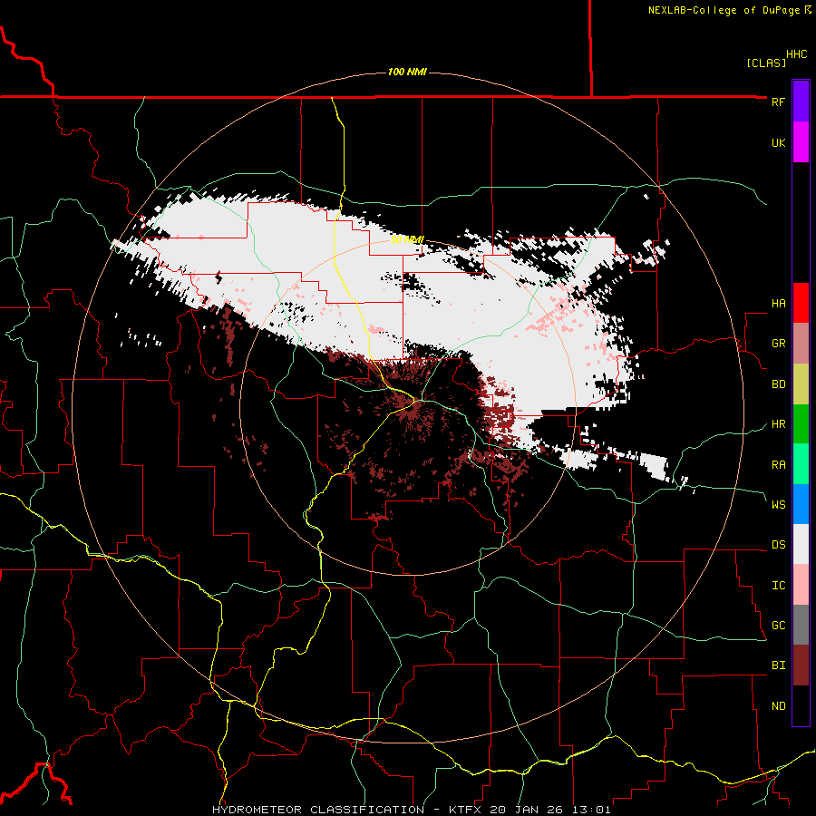Image resolution: width=816 pixels, height=816 pixels.
Task: Click the WS blue legend swatch
Action: 801,504
